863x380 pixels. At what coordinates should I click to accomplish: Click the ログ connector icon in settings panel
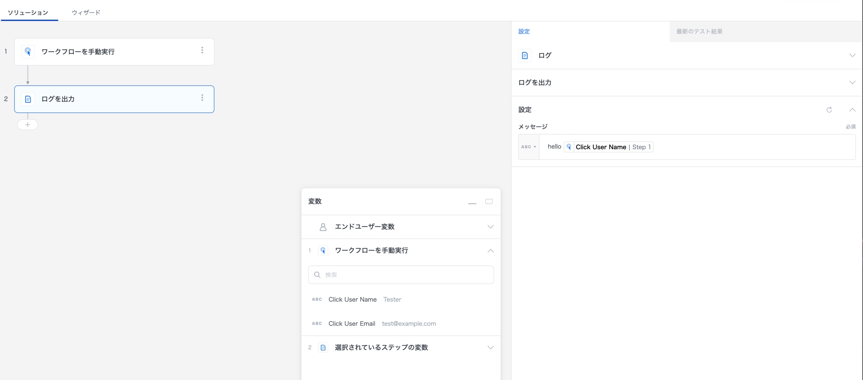525,55
